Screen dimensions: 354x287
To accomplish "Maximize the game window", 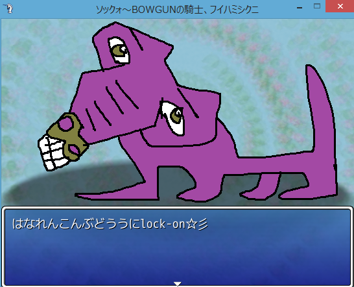I will 317,6.
